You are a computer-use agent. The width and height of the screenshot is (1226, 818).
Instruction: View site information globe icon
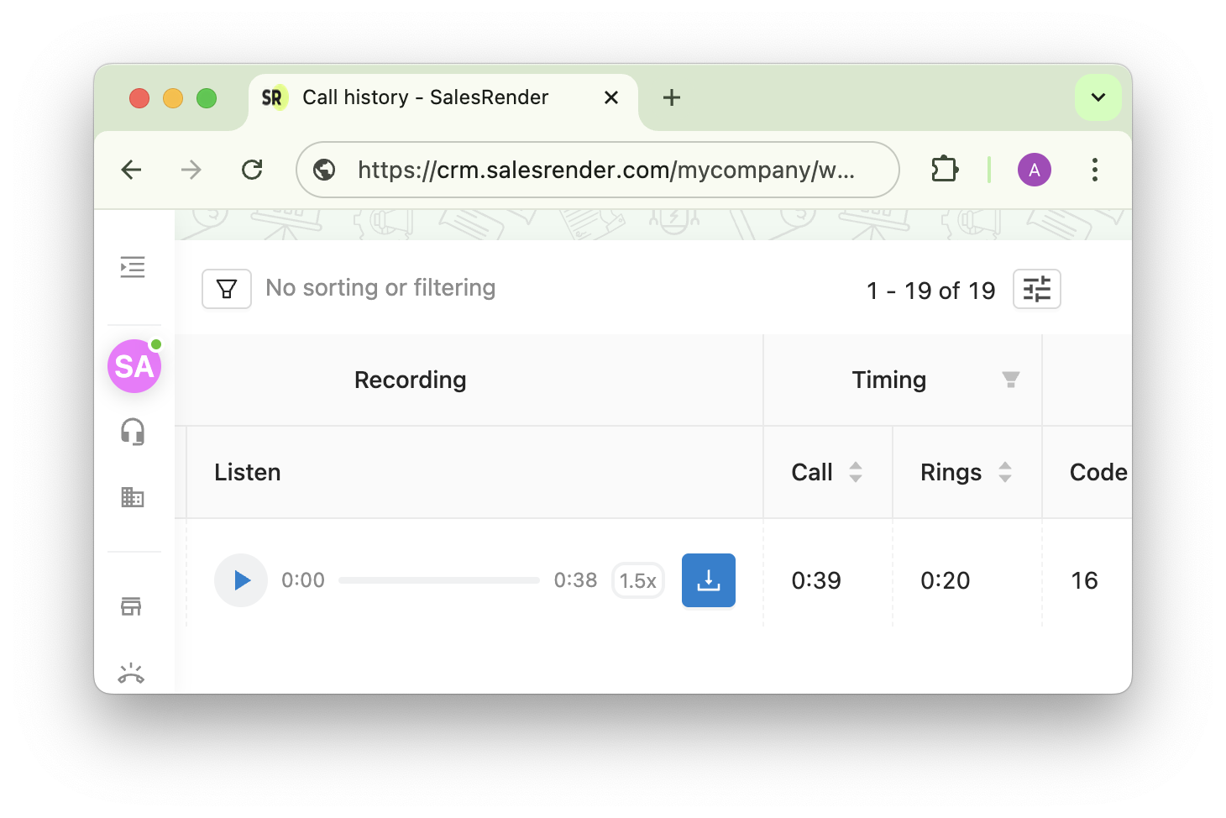point(324,170)
